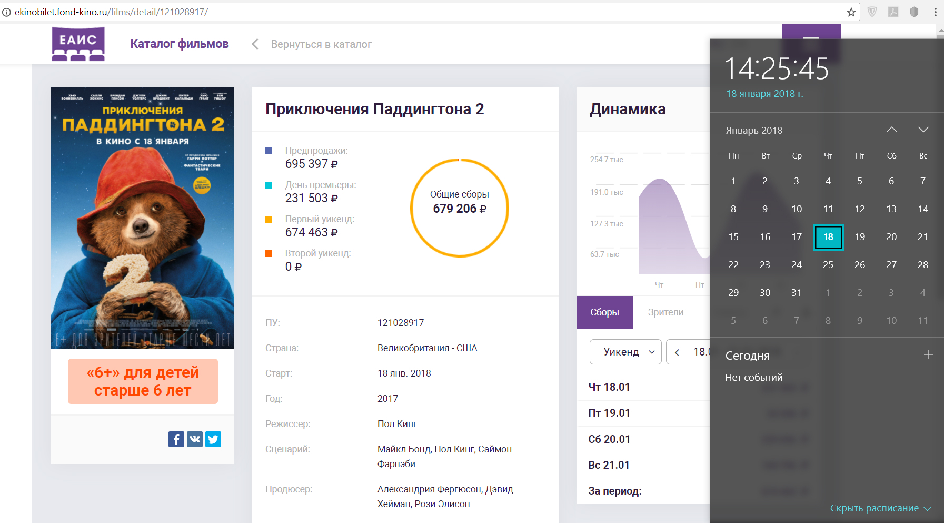The width and height of the screenshot is (944, 523).
Task: Go to previous month in calendar
Action: pyautogui.click(x=891, y=130)
